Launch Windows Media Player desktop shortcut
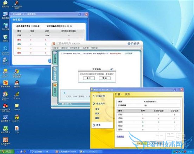The width and height of the screenshot is (194, 154). click(5, 96)
